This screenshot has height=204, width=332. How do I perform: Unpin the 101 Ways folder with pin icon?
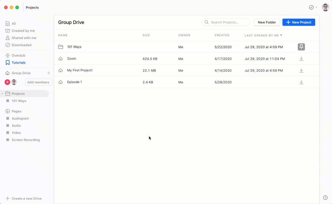[301, 47]
